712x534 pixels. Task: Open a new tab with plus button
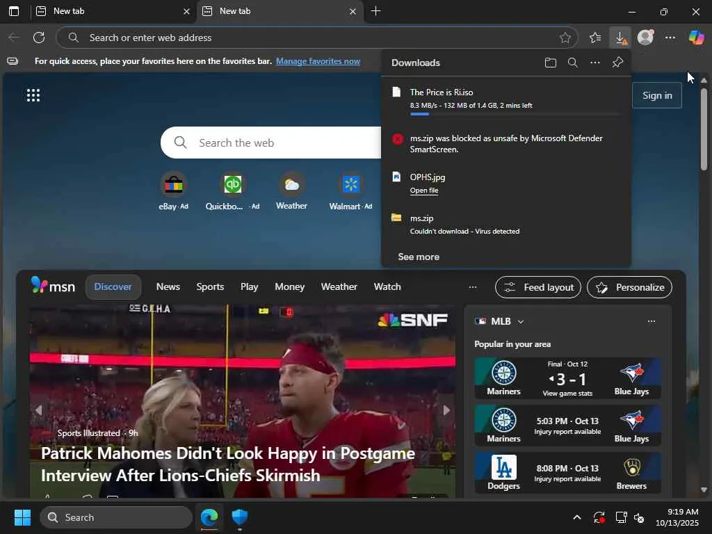(x=375, y=11)
